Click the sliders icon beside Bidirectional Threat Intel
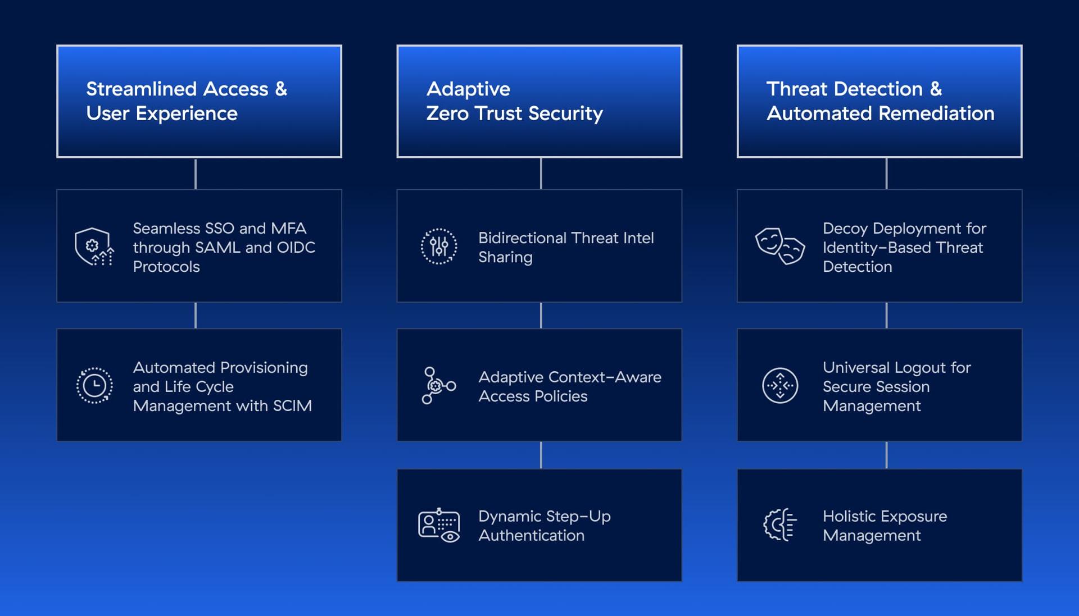This screenshot has height=616, width=1079. [x=439, y=247]
